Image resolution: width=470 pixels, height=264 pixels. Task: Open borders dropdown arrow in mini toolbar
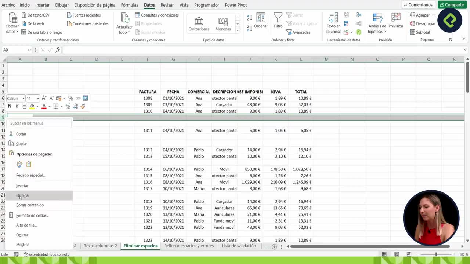(x=61, y=107)
